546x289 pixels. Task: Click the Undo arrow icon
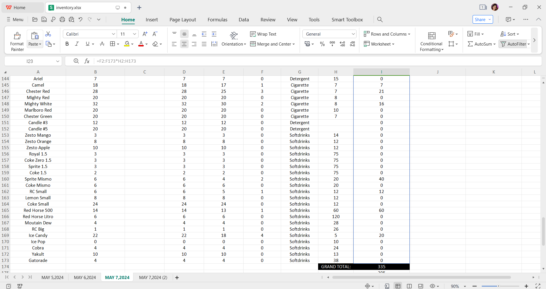click(x=81, y=19)
